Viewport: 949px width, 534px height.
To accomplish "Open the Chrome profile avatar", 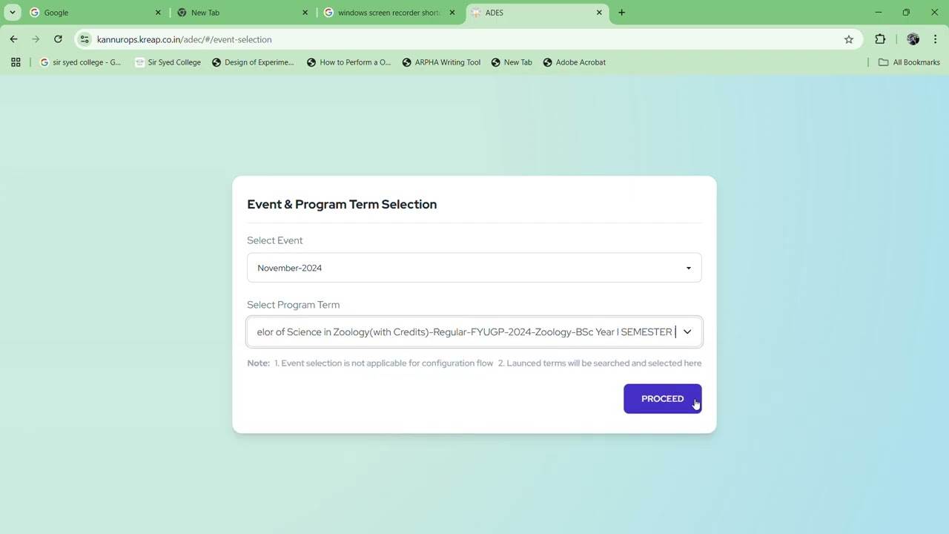I will click(913, 39).
